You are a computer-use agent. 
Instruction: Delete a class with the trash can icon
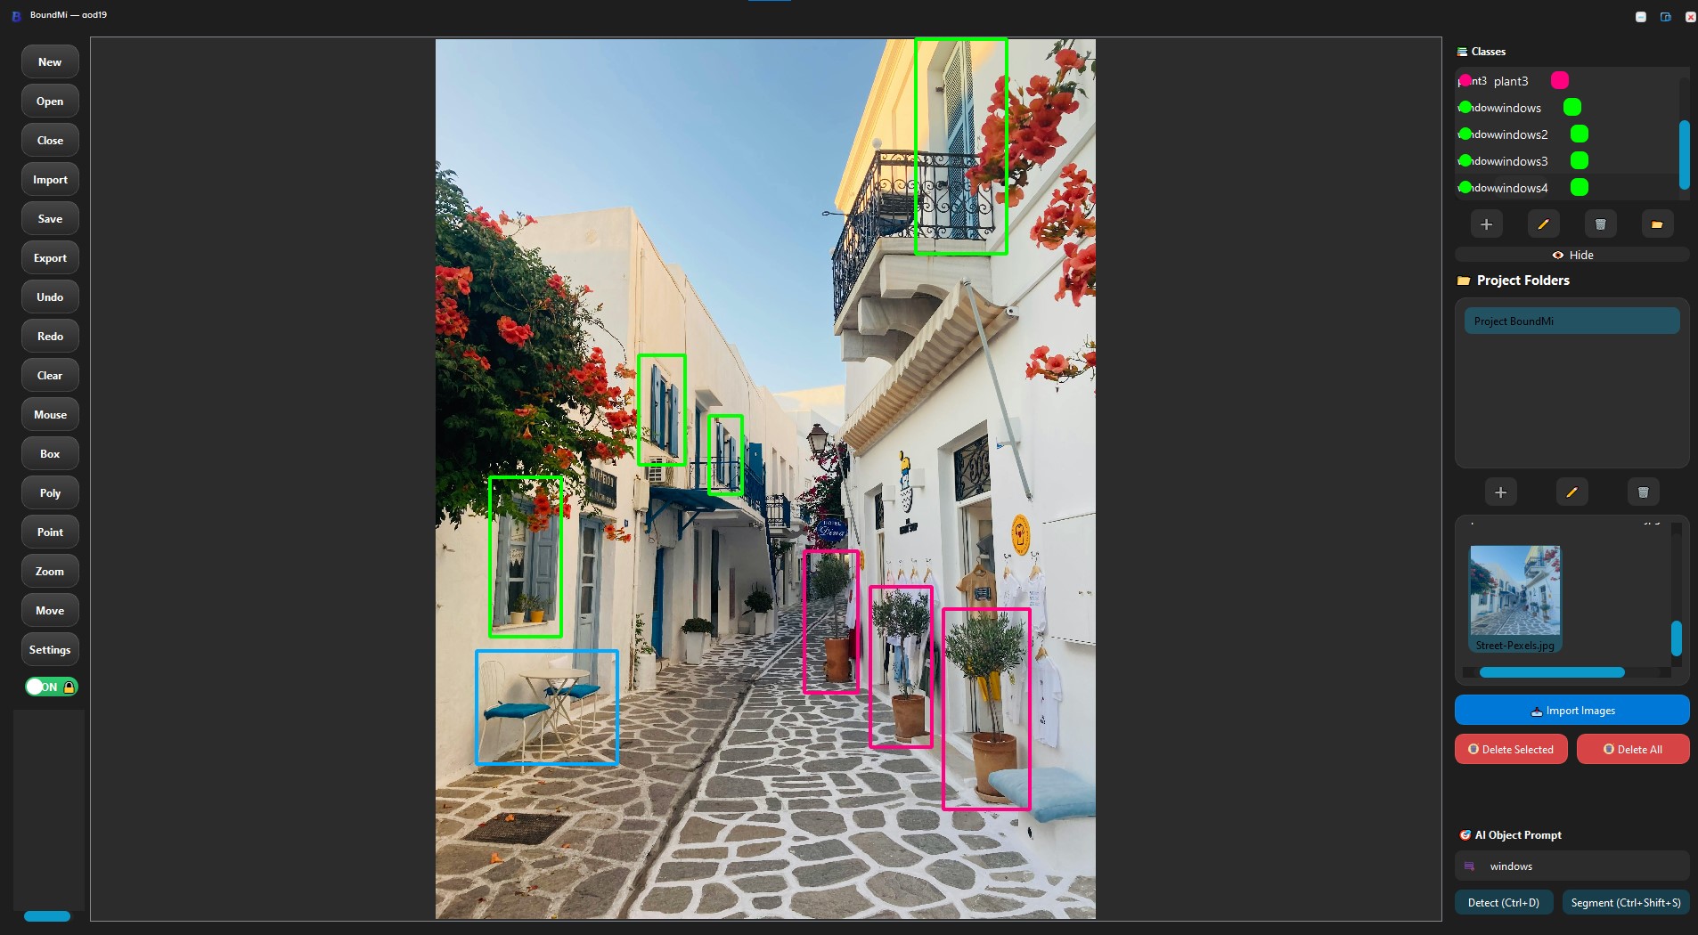point(1601,224)
